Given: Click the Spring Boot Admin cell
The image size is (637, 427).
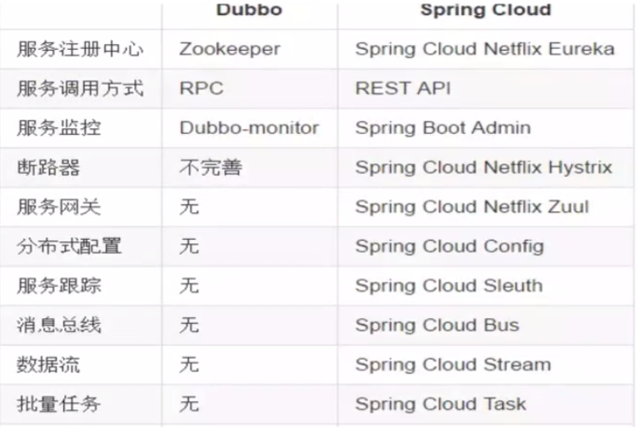Looking at the screenshot, I should (x=442, y=128).
